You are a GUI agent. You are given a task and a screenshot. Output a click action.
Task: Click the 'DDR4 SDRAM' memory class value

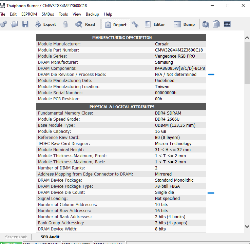coord(168,113)
